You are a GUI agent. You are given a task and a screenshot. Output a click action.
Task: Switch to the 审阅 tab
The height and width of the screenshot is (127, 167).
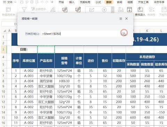tap(119, 2)
